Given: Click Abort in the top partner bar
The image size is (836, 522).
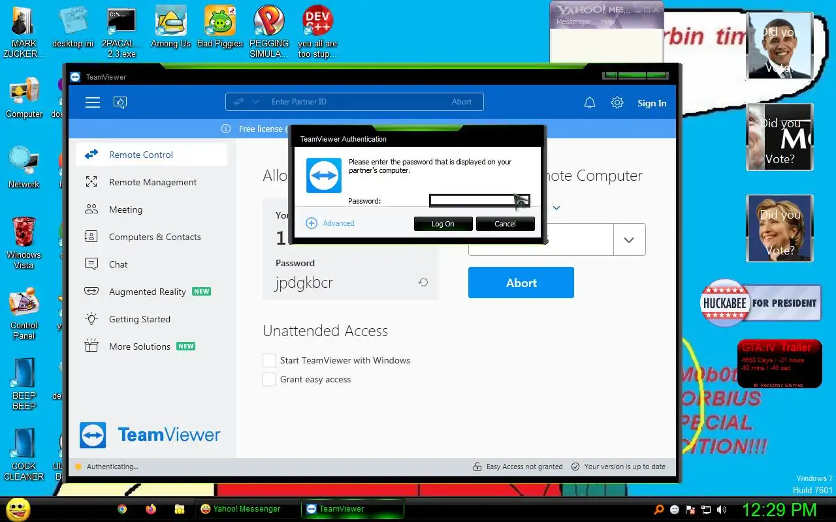Looking at the screenshot, I should [x=461, y=102].
